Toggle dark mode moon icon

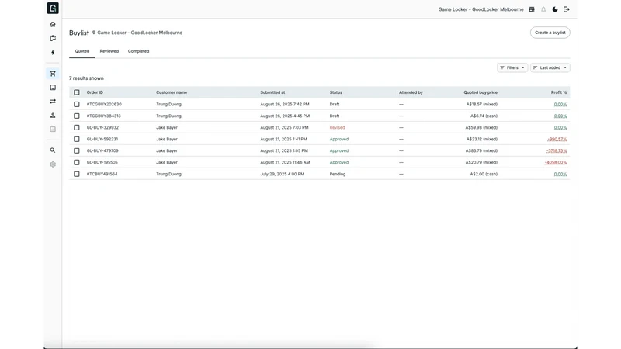click(555, 9)
